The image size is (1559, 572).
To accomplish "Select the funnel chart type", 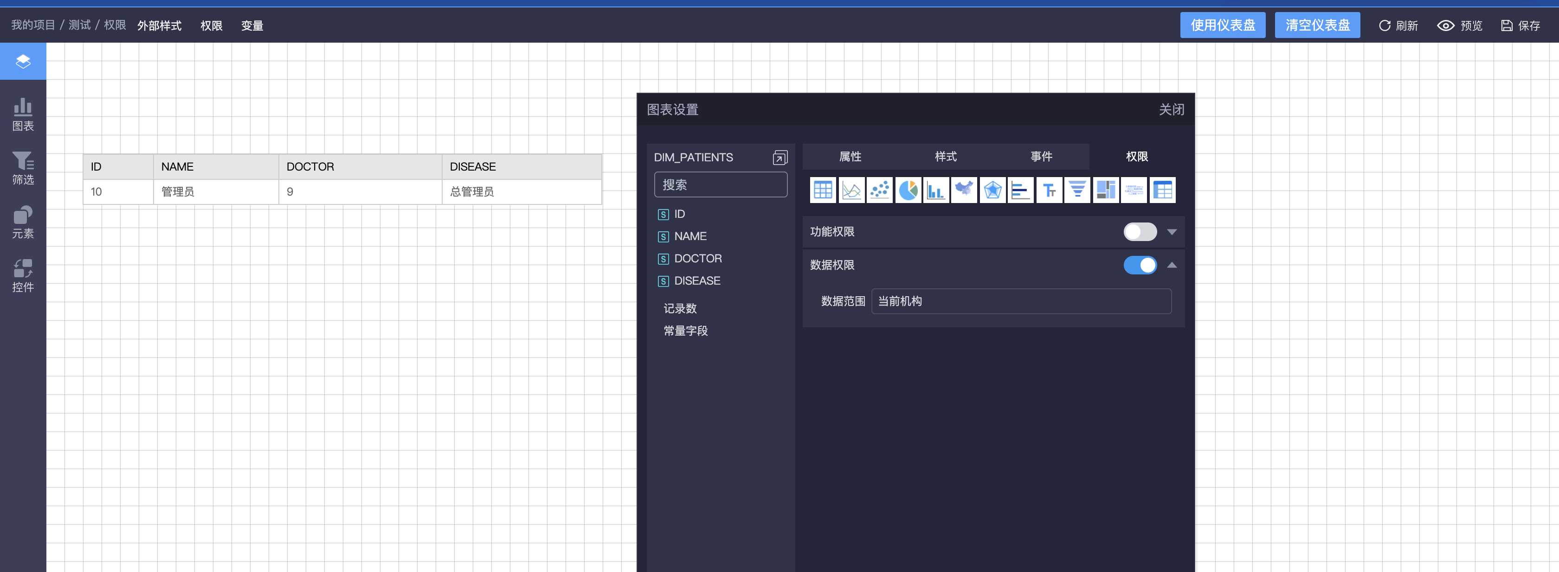I will [1077, 190].
